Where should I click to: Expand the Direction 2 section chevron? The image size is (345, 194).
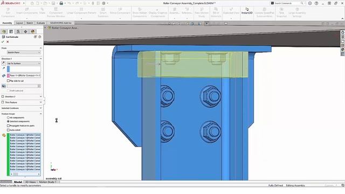(41, 96)
